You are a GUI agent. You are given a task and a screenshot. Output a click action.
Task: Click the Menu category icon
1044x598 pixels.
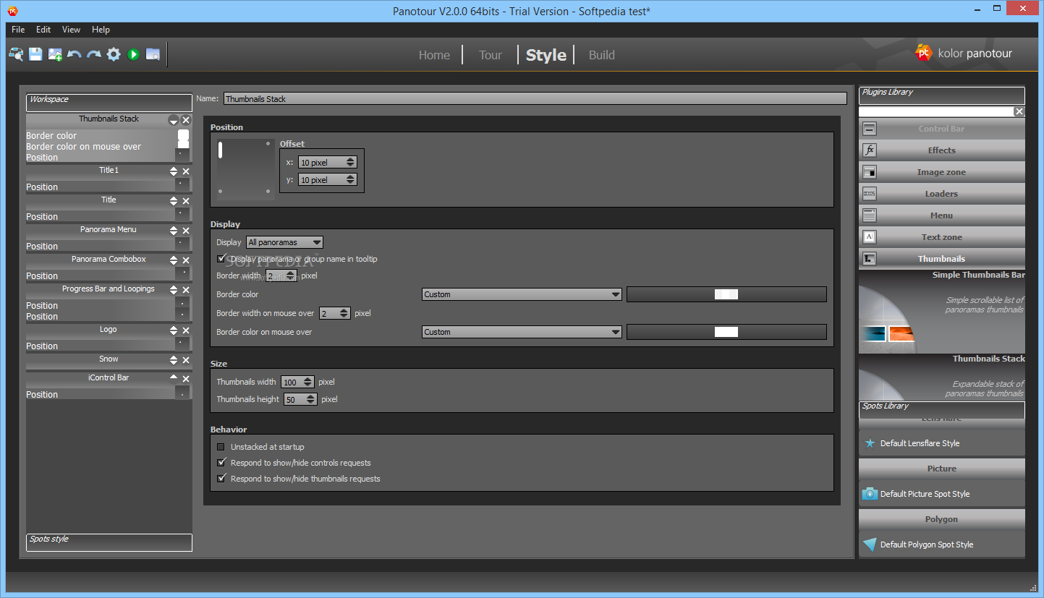pos(870,215)
